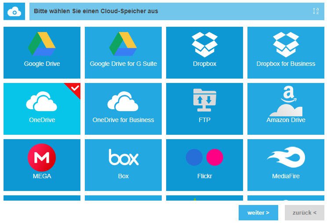Click the "MediaFire" label text
The height and width of the screenshot is (223, 327).
(286, 176)
